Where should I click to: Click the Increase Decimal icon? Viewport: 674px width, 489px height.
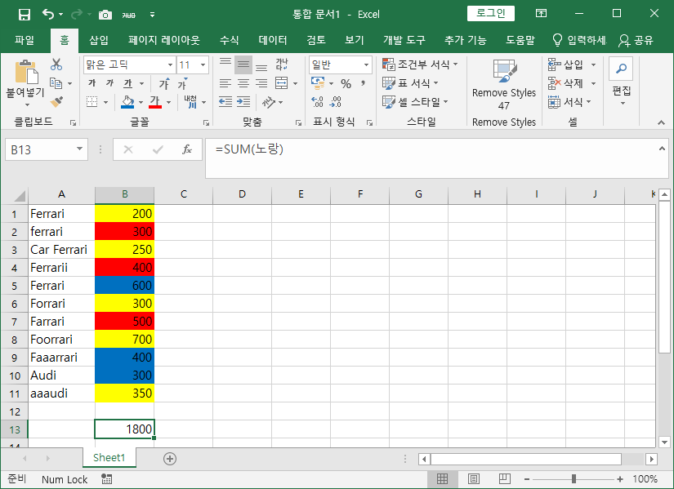click(317, 102)
